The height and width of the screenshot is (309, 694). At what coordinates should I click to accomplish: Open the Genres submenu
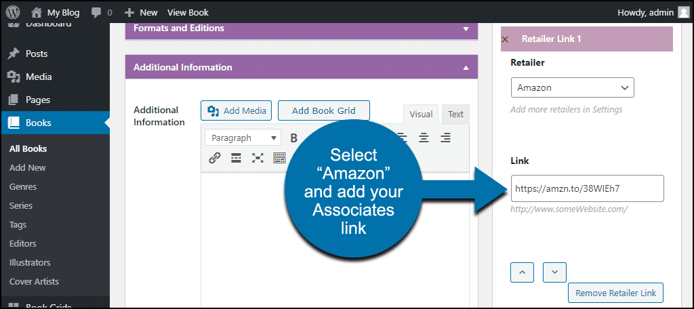tap(23, 187)
